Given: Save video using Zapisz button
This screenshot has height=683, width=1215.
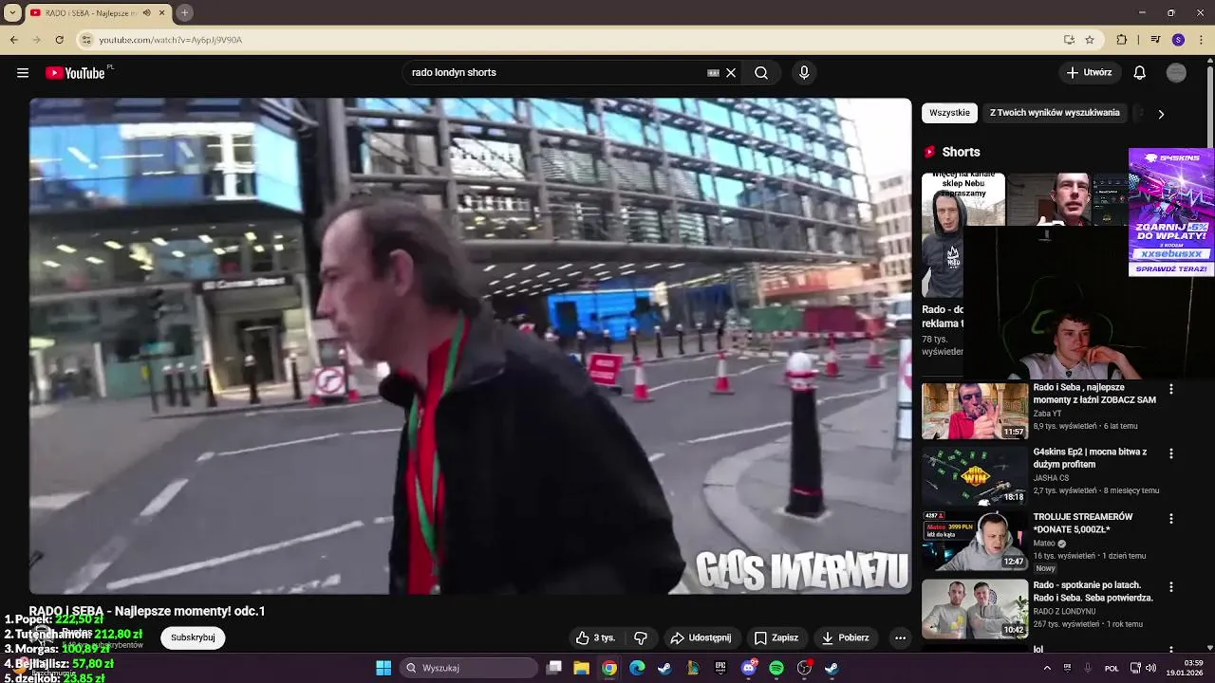Looking at the screenshot, I should click(776, 637).
